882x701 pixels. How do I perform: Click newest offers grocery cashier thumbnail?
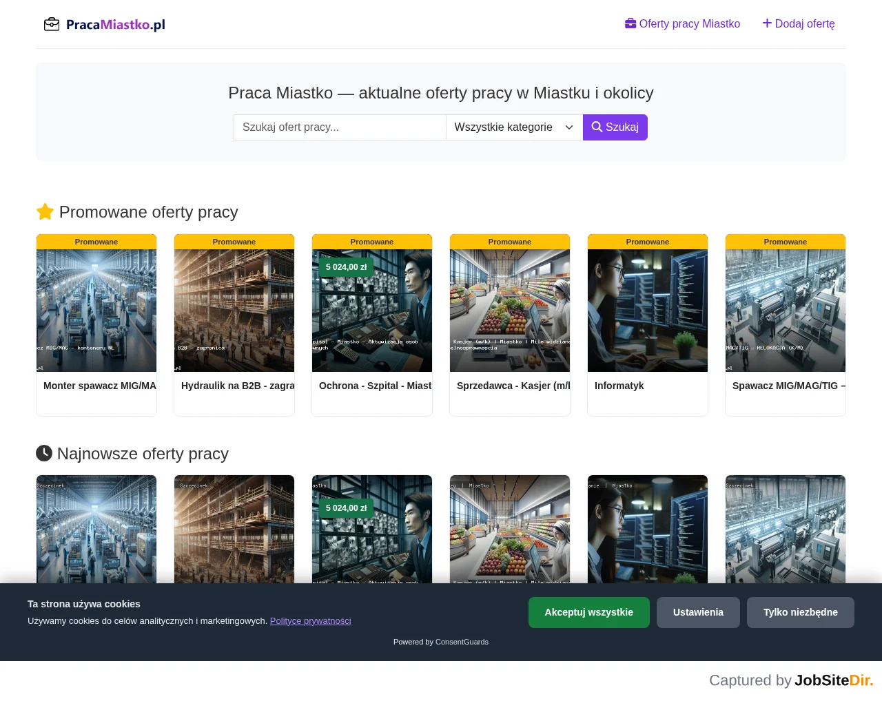(x=510, y=530)
